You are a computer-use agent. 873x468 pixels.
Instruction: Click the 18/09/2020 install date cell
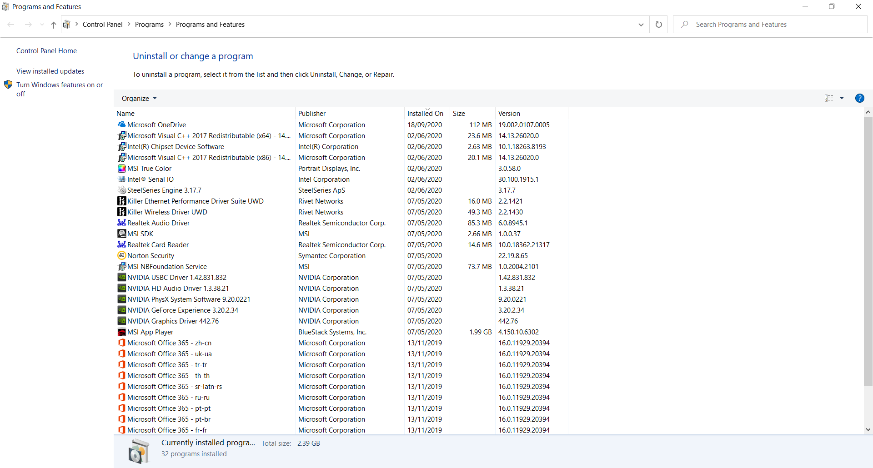tap(425, 124)
